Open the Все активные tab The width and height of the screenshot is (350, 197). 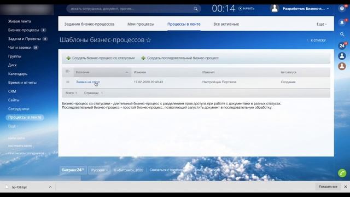(226, 24)
